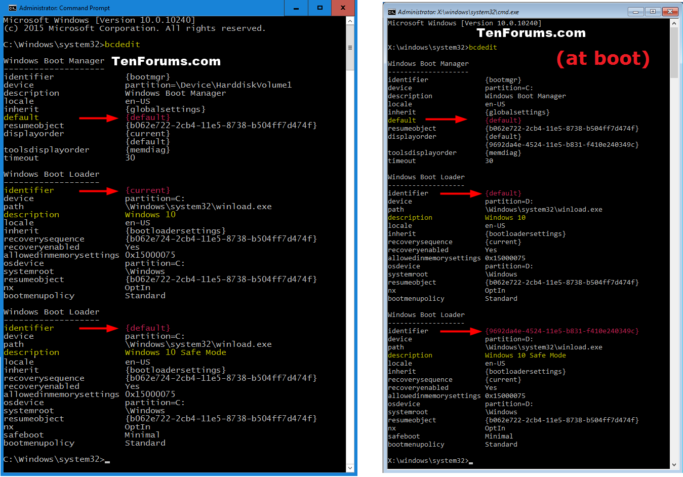
Task: Click "safeboot" label in the Command Prompt window
Action: tap(24, 435)
